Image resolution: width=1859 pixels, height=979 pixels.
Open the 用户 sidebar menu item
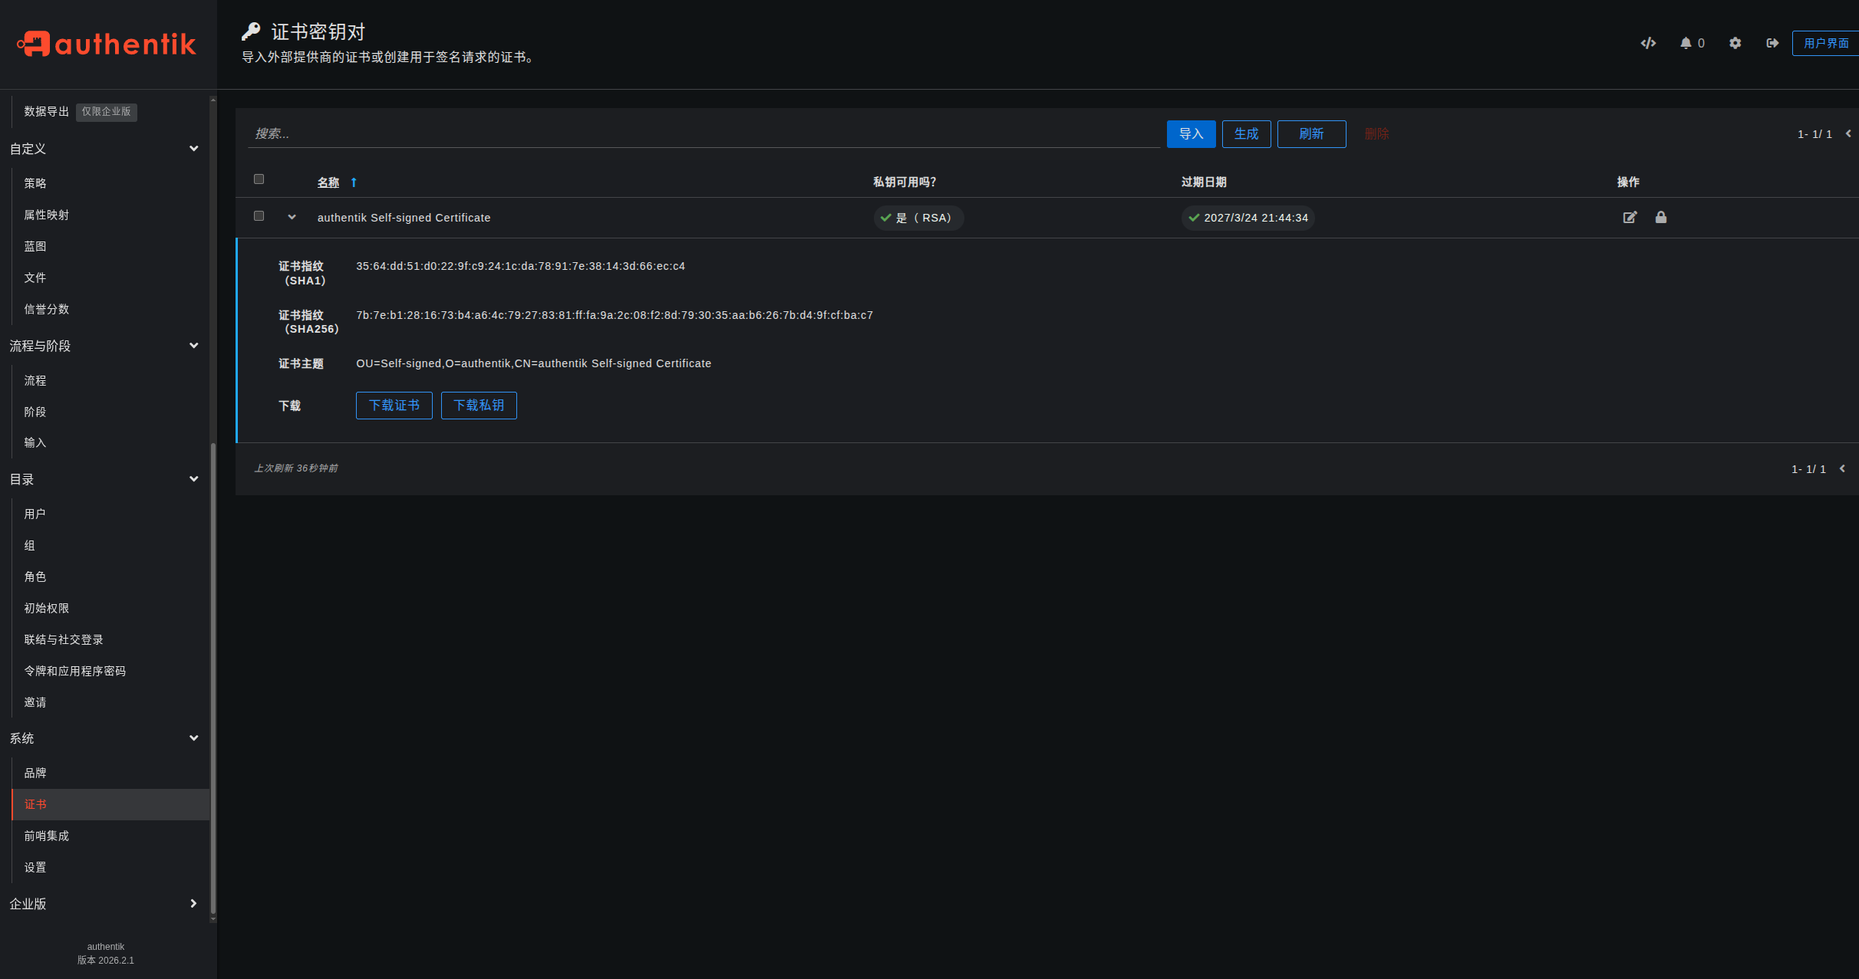click(35, 514)
